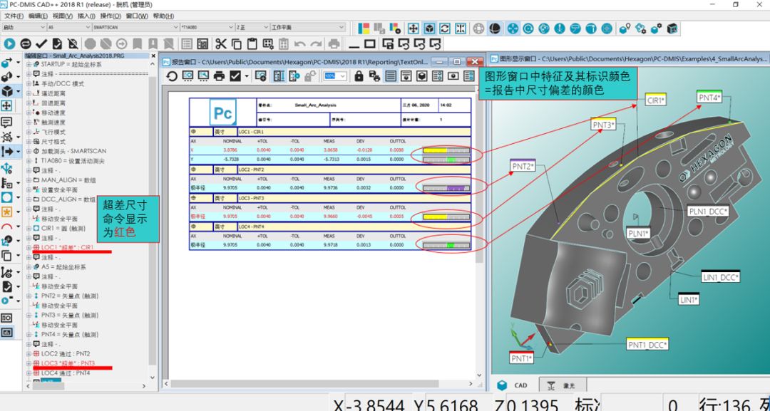Screen dimensions: 770x411
Task: Expand the MAN_ALIGN tree node
Action: tap(29, 180)
